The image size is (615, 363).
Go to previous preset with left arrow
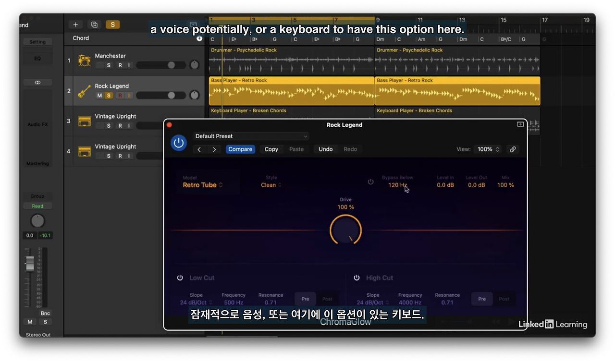click(199, 149)
